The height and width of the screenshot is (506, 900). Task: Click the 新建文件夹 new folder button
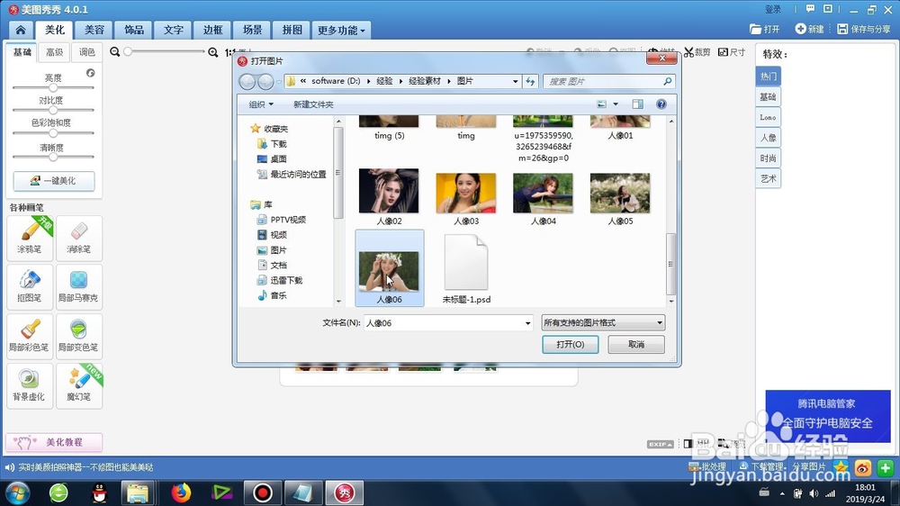coord(313,104)
